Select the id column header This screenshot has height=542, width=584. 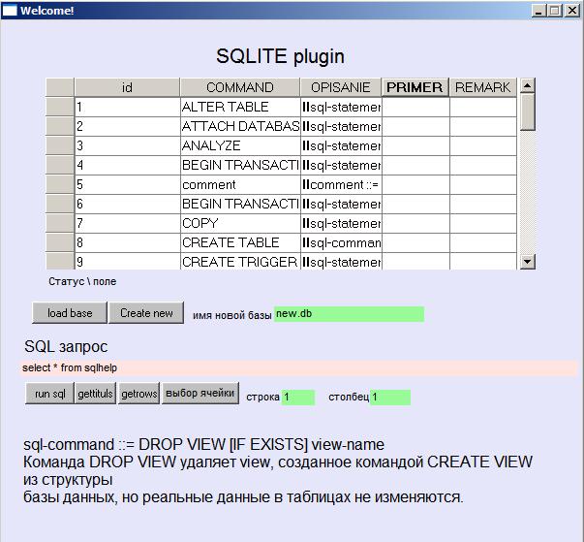click(128, 87)
